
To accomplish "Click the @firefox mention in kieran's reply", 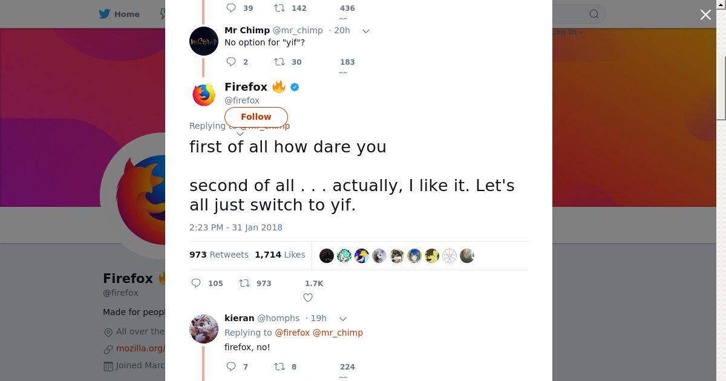I will [292, 333].
